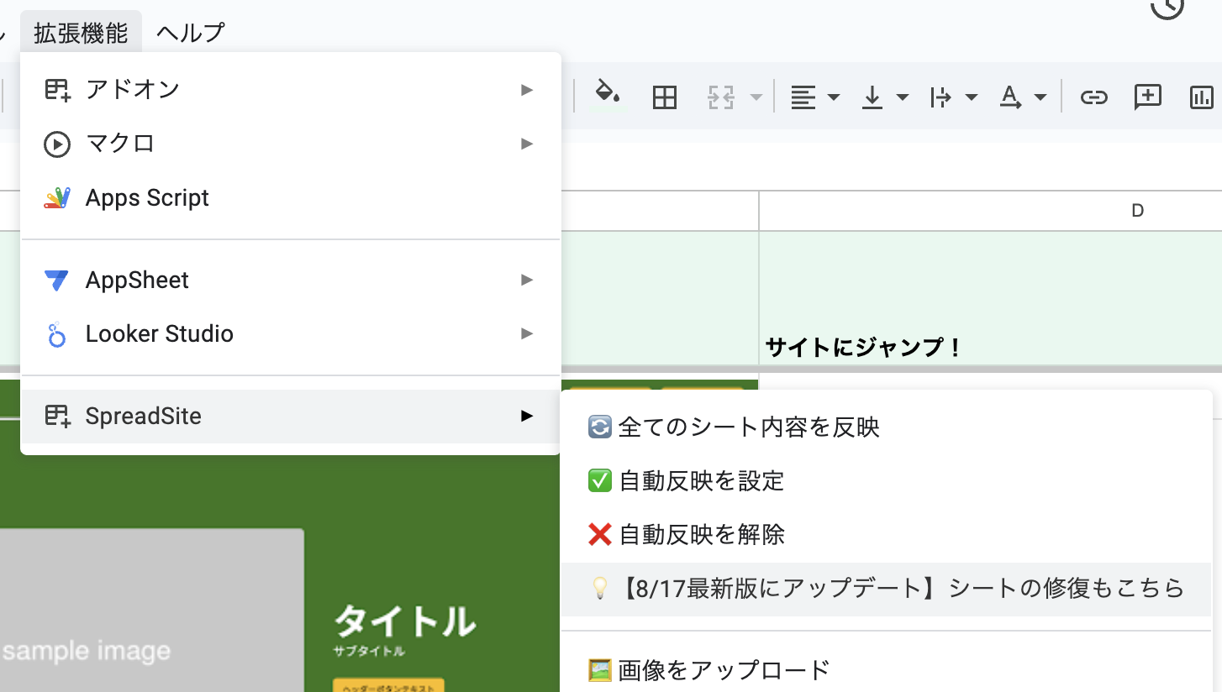Expand arrow beside アドオン
1222x692 pixels.
[x=527, y=89]
